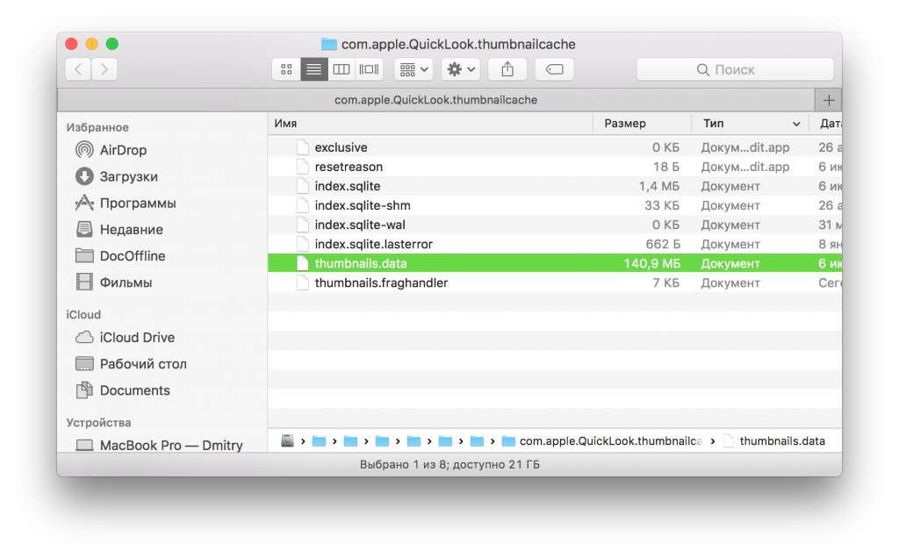The height and width of the screenshot is (558, 899).
Task: Select the index.sqlite.lasterror file
Action: pyautogui.click(x=555, y=244)
